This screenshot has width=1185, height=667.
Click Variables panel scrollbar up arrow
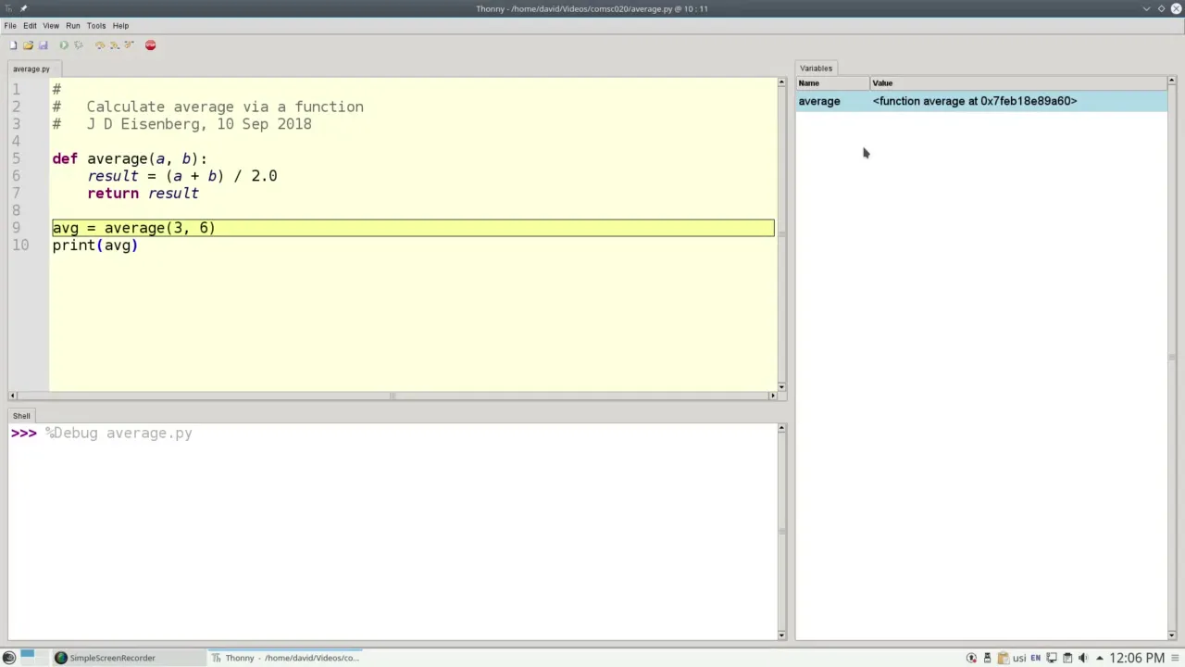(1171, 82)
